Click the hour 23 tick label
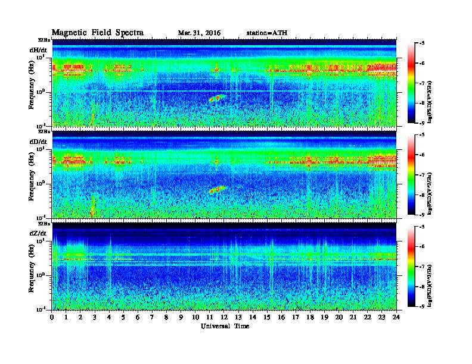This screenshot has width=472, height=364. pos(381,318)
